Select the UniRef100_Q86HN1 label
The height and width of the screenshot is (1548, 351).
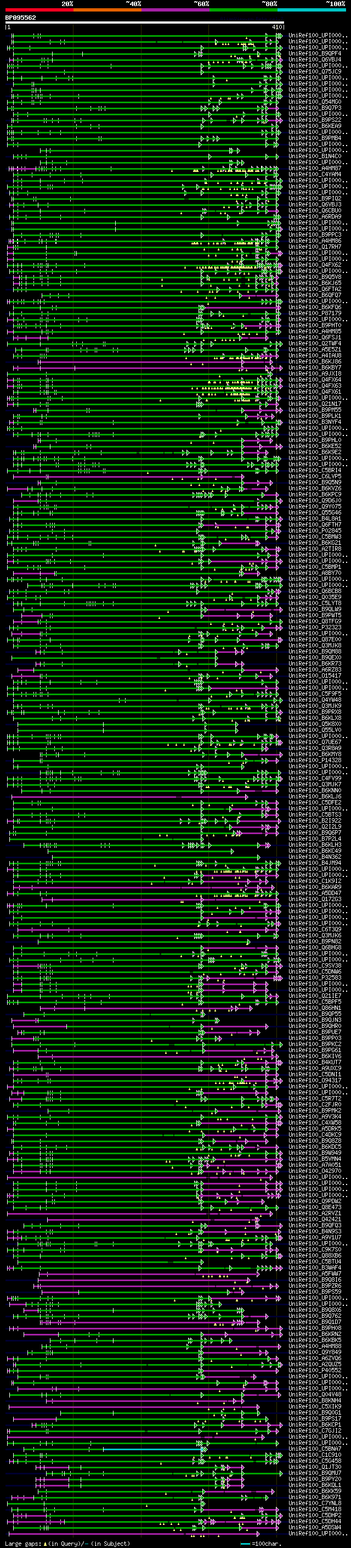(x=315, y=1008)
